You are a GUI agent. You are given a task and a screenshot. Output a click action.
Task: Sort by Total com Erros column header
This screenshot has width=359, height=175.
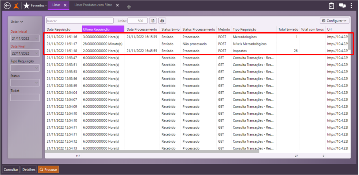pos(312,29)
